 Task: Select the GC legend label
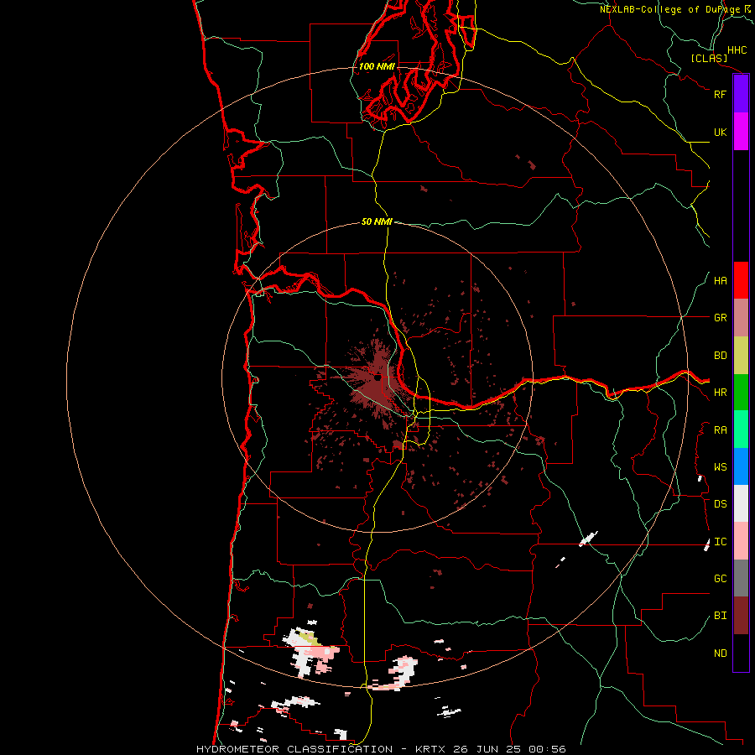[720, 579]
